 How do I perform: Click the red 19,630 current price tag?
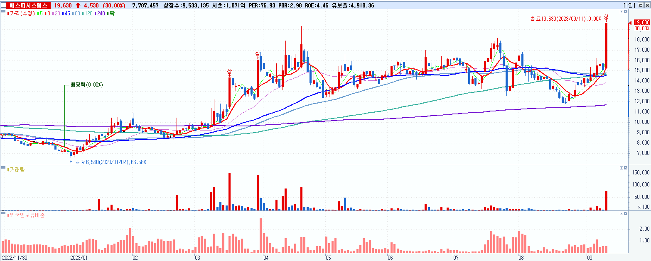click(641, 22)
